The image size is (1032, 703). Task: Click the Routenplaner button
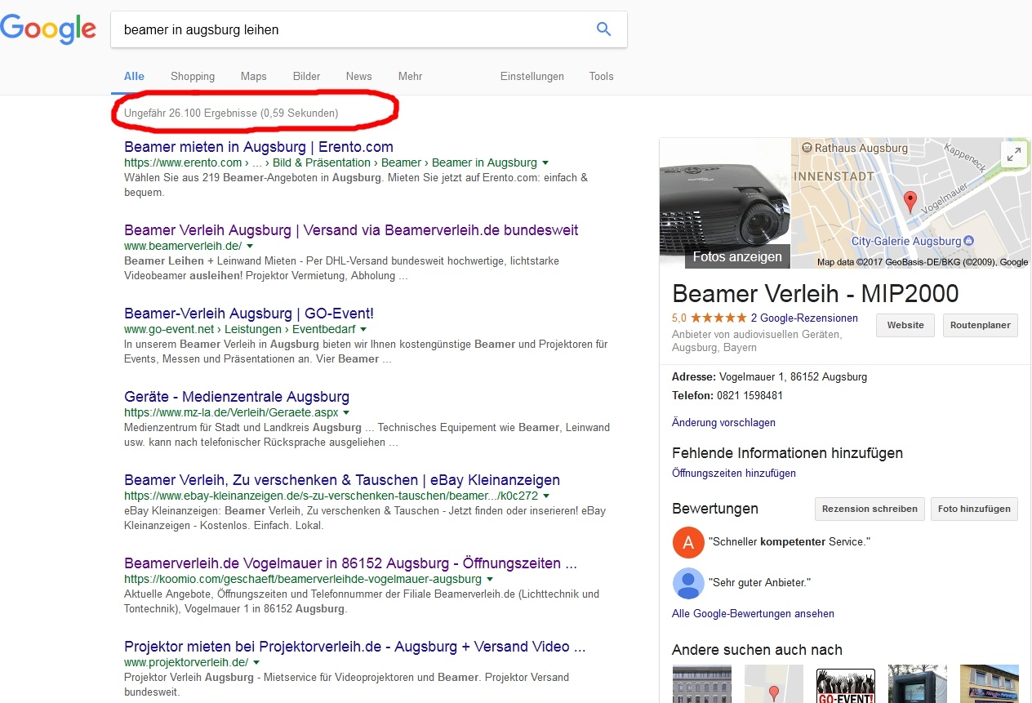point(981,325)
